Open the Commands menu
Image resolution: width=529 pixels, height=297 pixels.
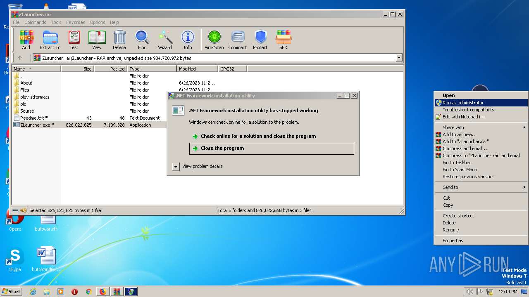tap(35, 22)
